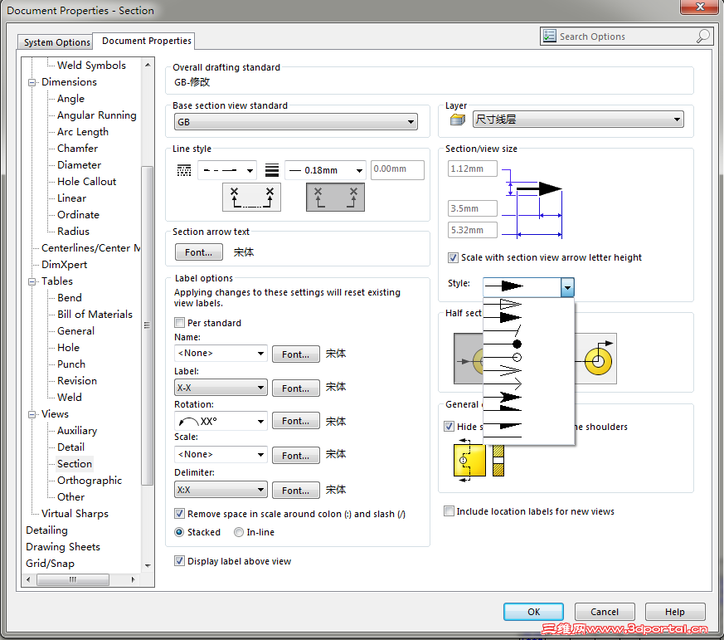Toggle Remove space in scale around colon checkbox

point(180,513)
